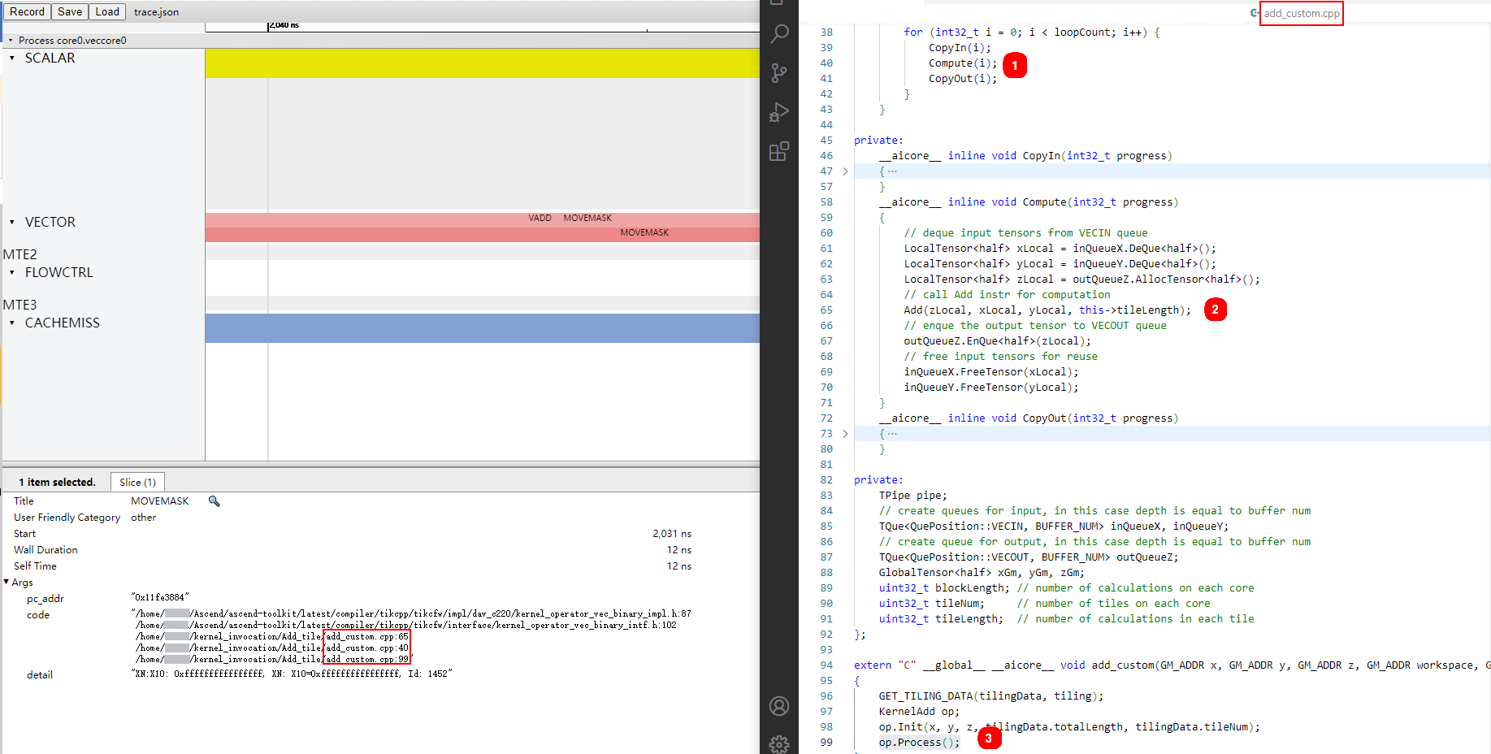The width and height of the screenshot is (1491, 754).
Task: Collapse the FLOWCTRL track arrow
Action: (12, 272)
